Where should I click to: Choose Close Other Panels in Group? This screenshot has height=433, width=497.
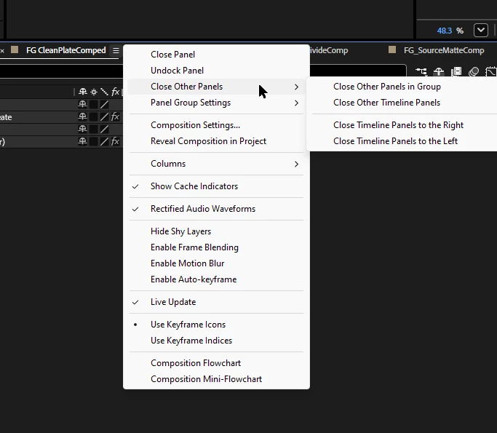(403, 87)
